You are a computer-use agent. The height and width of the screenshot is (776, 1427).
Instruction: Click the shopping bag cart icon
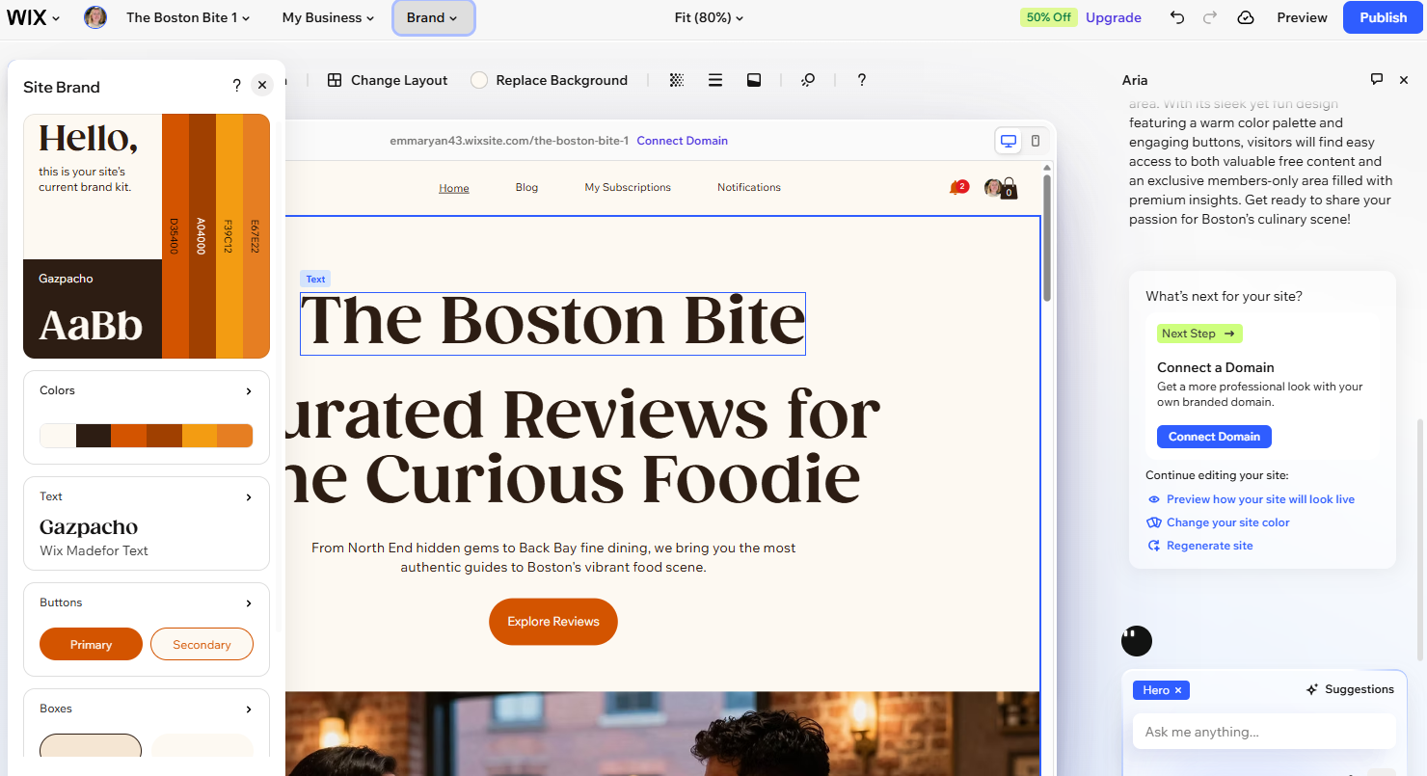pos(1009,189)
